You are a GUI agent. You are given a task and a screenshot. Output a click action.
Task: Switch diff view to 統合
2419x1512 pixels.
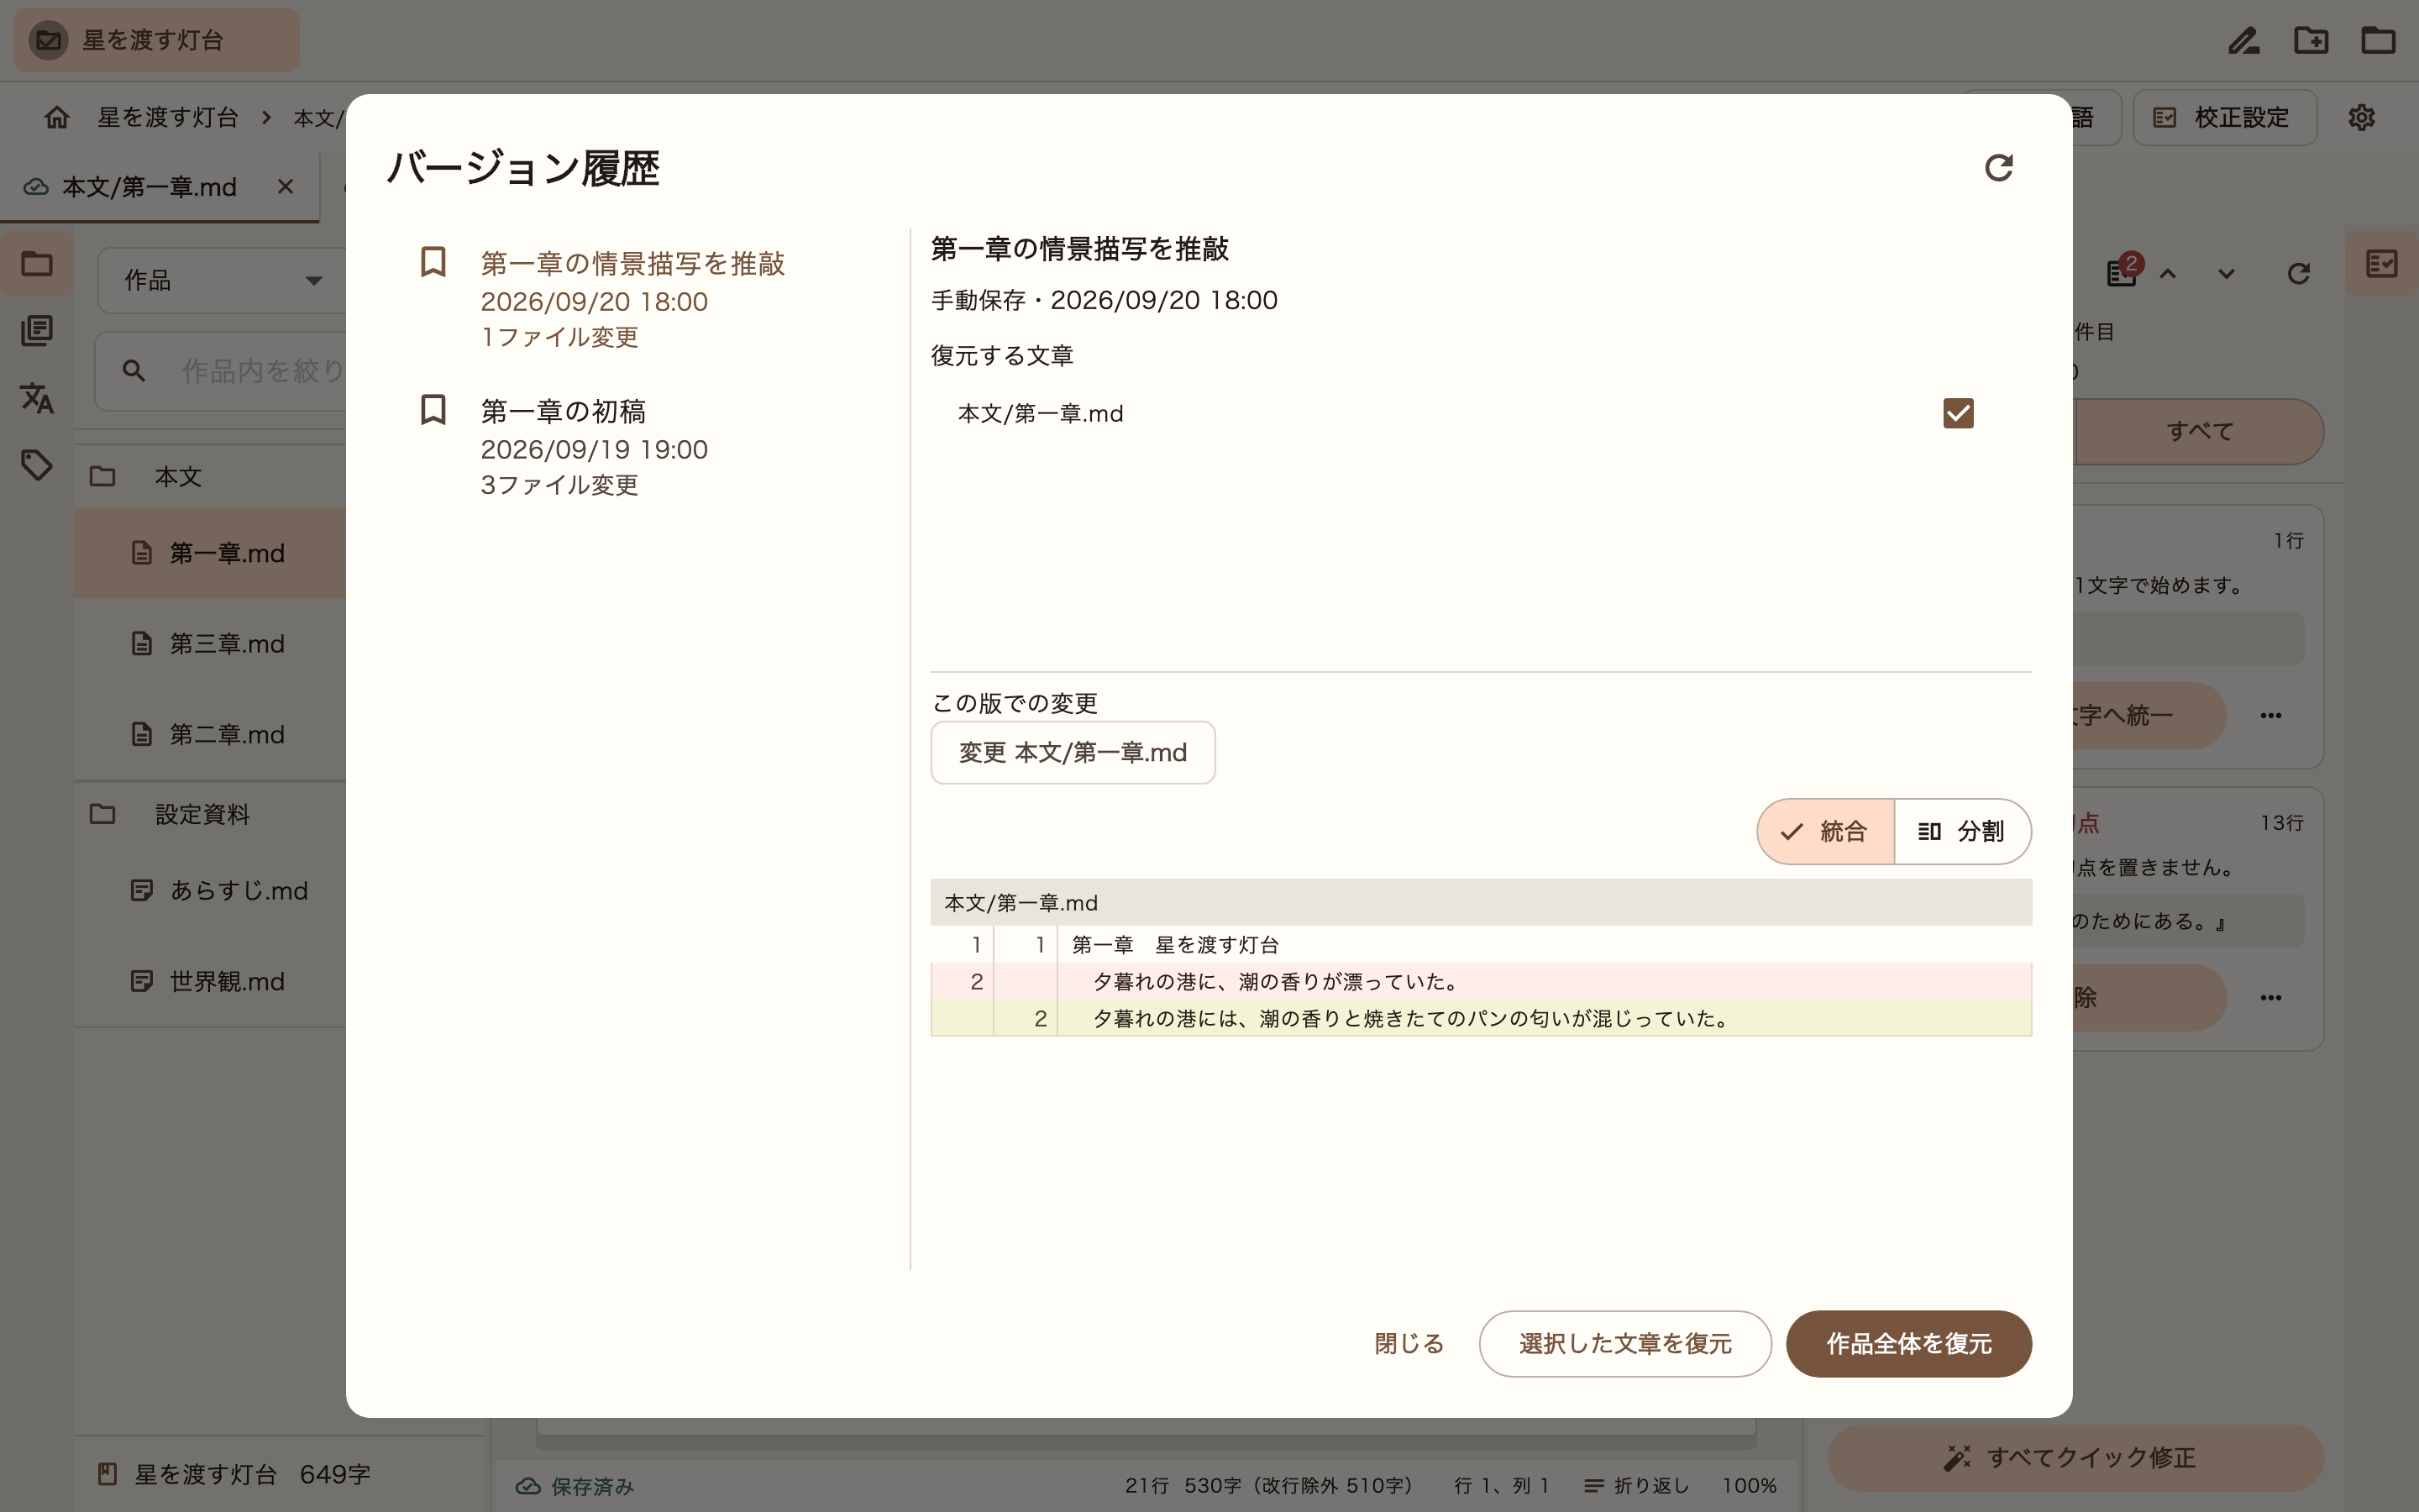tap(1825, 831)
